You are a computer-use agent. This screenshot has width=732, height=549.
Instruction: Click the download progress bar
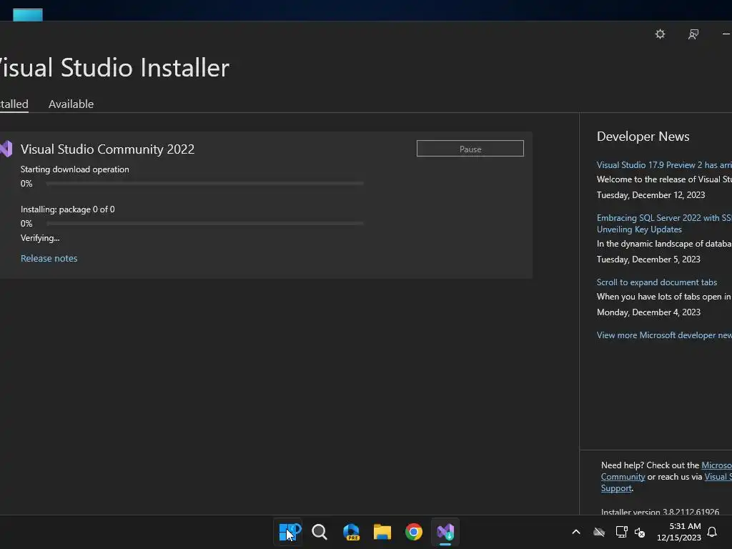pos(204,184)
